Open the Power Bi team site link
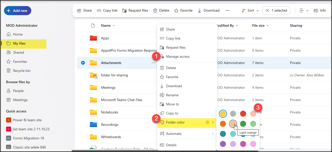 click(27, 120)
